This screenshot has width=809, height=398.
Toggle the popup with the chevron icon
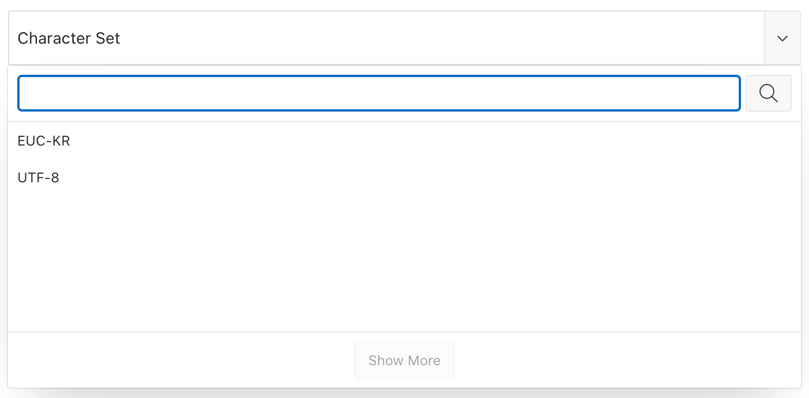(782, 38)
